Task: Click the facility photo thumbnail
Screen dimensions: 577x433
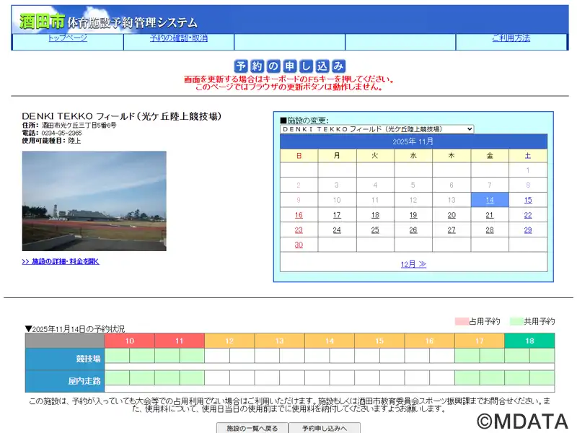Action: coord(94,201)
